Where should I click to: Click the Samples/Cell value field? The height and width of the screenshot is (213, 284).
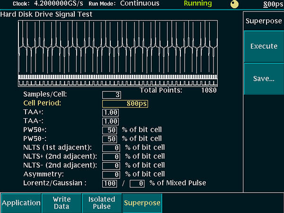111,95
